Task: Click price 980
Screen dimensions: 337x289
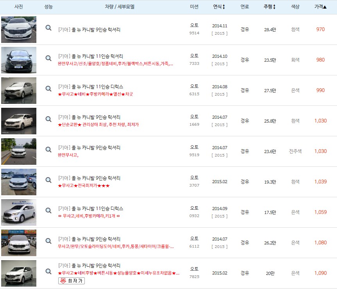Action: 320,60
